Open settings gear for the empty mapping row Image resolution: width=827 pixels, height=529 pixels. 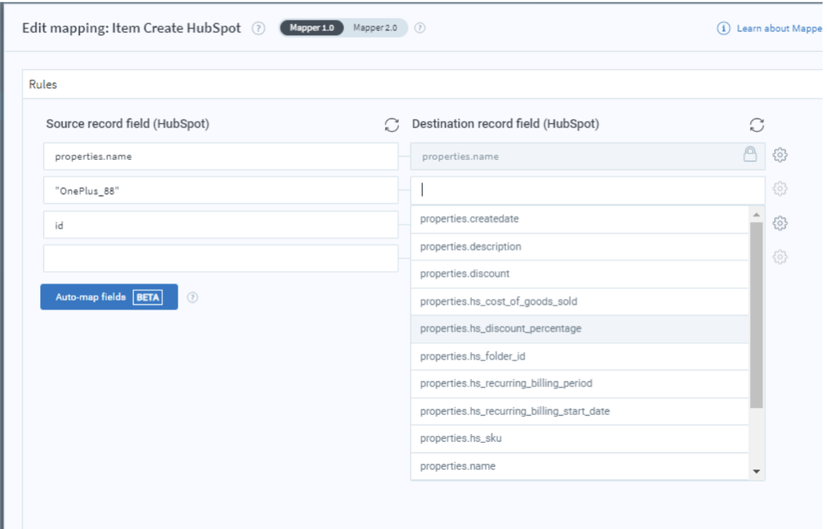780,257
